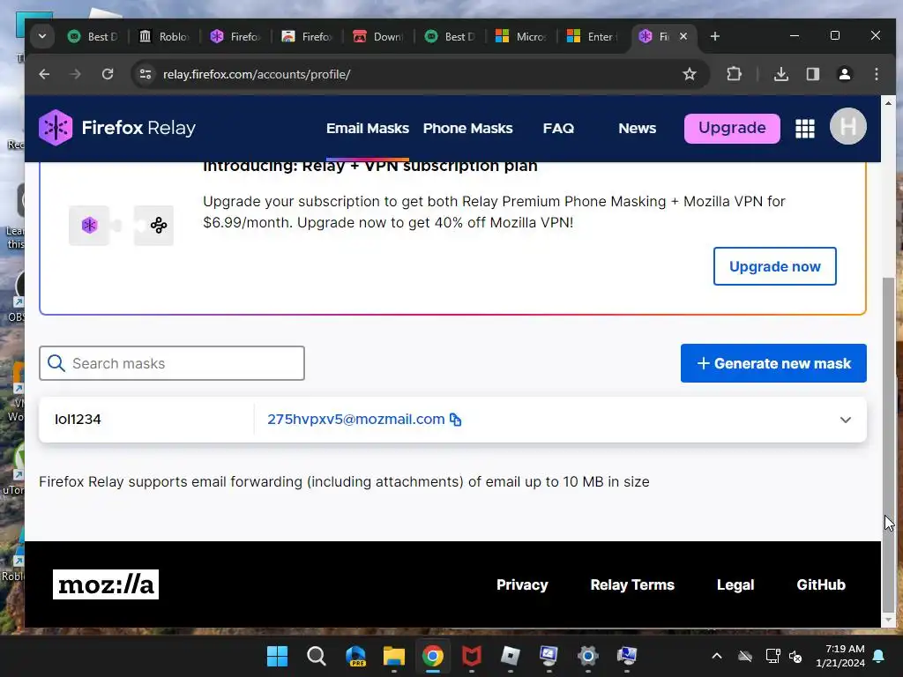Click the lol1234 mask label
Viewport: 903px width, 677px height.
pos(78,420)
